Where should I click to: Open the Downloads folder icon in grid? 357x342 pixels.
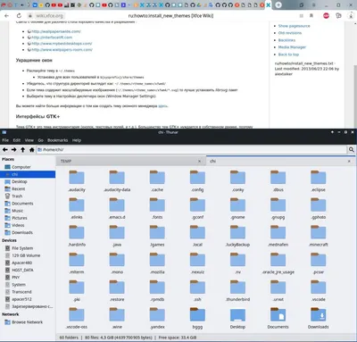coord(319,318)
